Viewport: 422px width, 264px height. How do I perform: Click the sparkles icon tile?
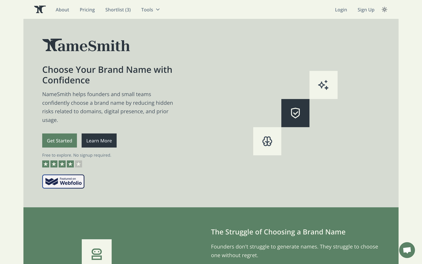pyautogui.click(x=323, y=85)
